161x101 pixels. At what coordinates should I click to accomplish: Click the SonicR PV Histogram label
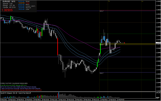tap(9, 93)
